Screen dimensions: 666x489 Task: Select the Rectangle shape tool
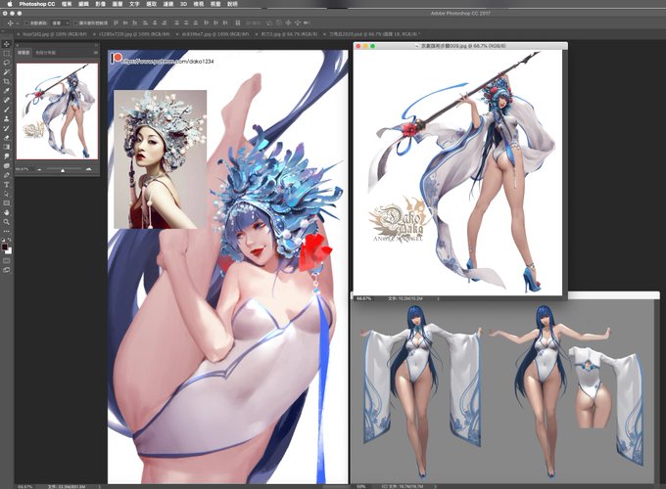(x=7, y=203)
